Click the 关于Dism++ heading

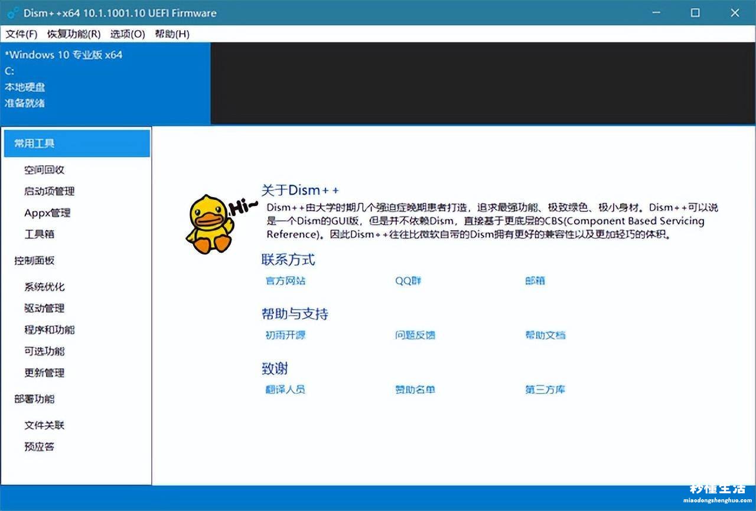pos(301,190)
